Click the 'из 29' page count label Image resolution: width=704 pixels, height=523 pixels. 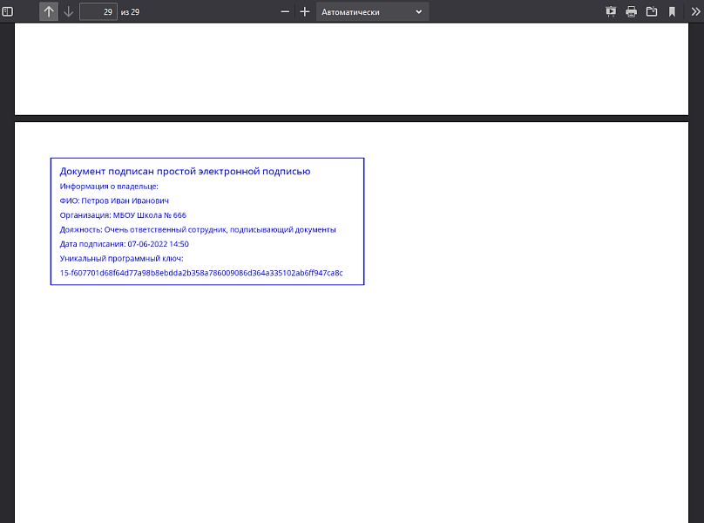130,12
